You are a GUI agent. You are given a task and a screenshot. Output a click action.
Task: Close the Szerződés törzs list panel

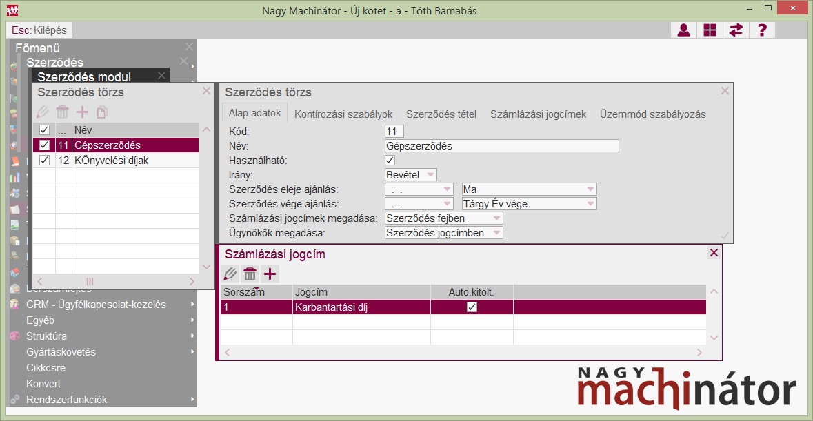tap(206, 91)
